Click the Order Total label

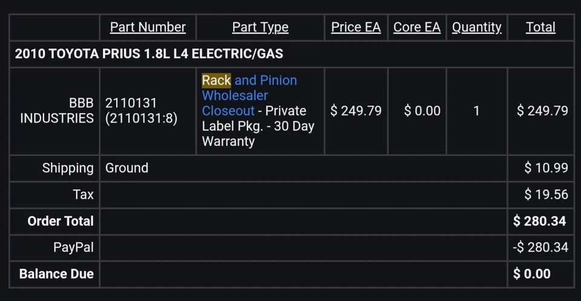pyautogui.click(x=61, y=221)
